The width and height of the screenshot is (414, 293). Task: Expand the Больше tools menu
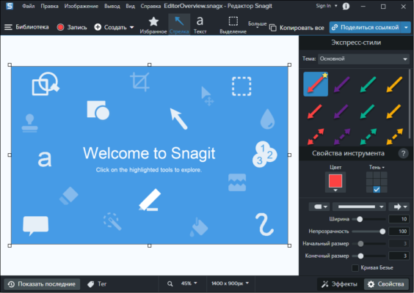click(x=257, y=24)
